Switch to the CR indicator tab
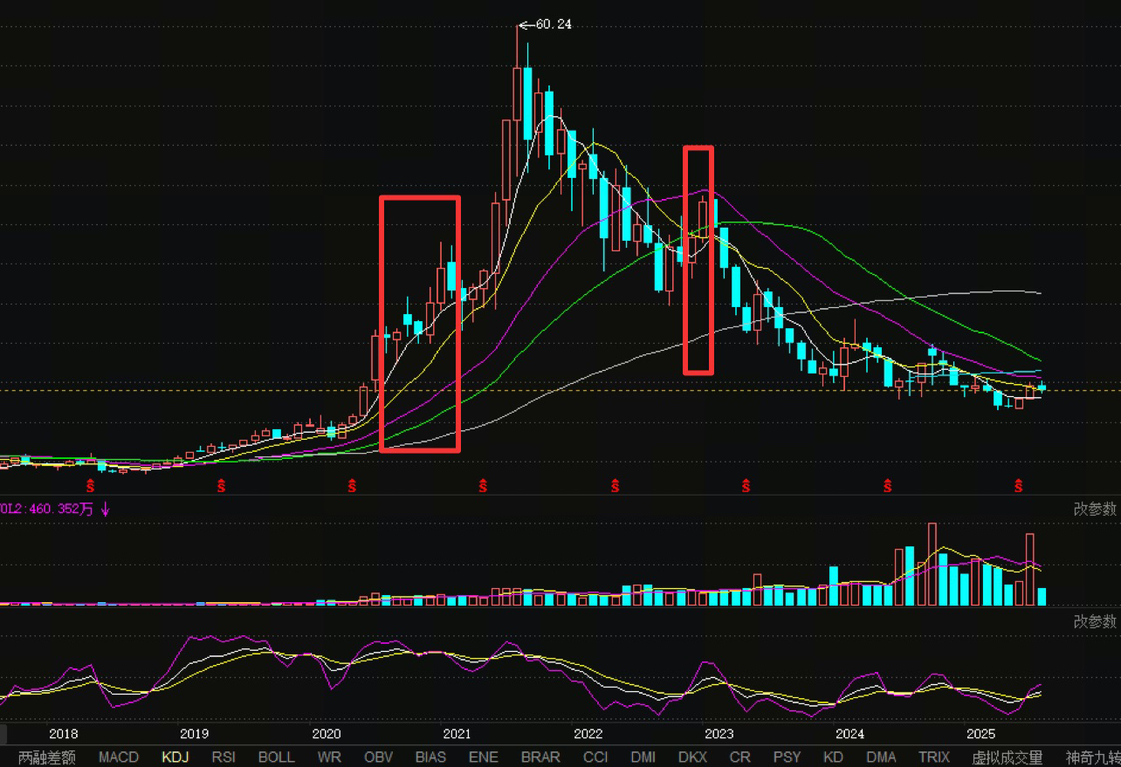1121x767 pixels. (740, 757)
